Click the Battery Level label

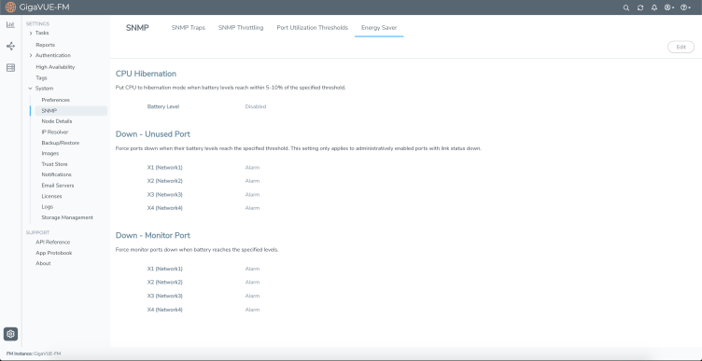163,106
